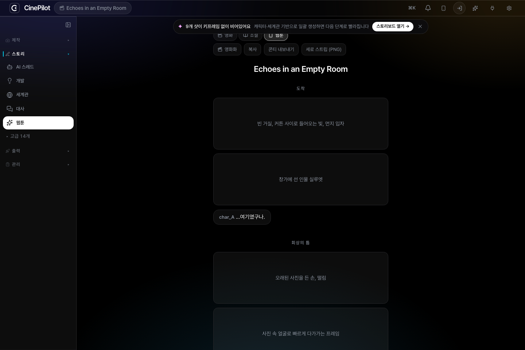The image size is (525, 350).
Task: Expand the 관리 sidebar section
Action: tap(38, 164)
